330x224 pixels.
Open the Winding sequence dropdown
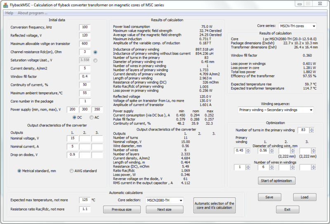pyautogui.click(x=276, y=110)
